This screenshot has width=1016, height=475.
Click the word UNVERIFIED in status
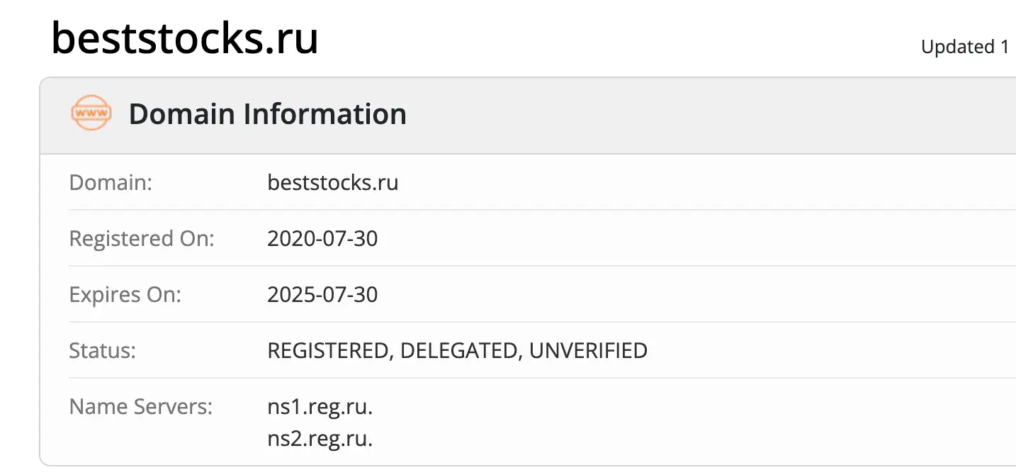click(x=588, y=350)
